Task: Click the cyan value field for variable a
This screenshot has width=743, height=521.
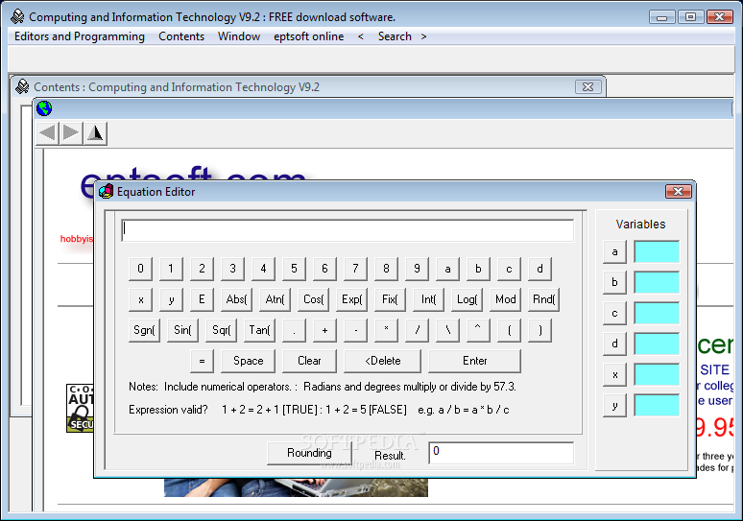Action: (x=657, y=251)
